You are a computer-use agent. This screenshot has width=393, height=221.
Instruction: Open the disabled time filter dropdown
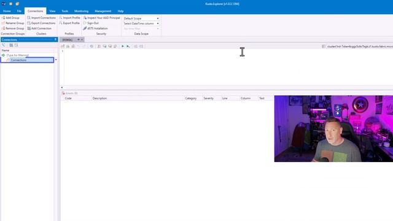[141, 29]
